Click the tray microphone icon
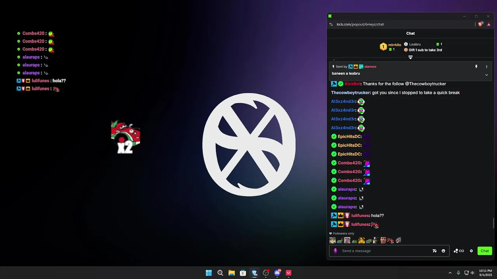This screenshot has height=279, width=497. (459, 273)
